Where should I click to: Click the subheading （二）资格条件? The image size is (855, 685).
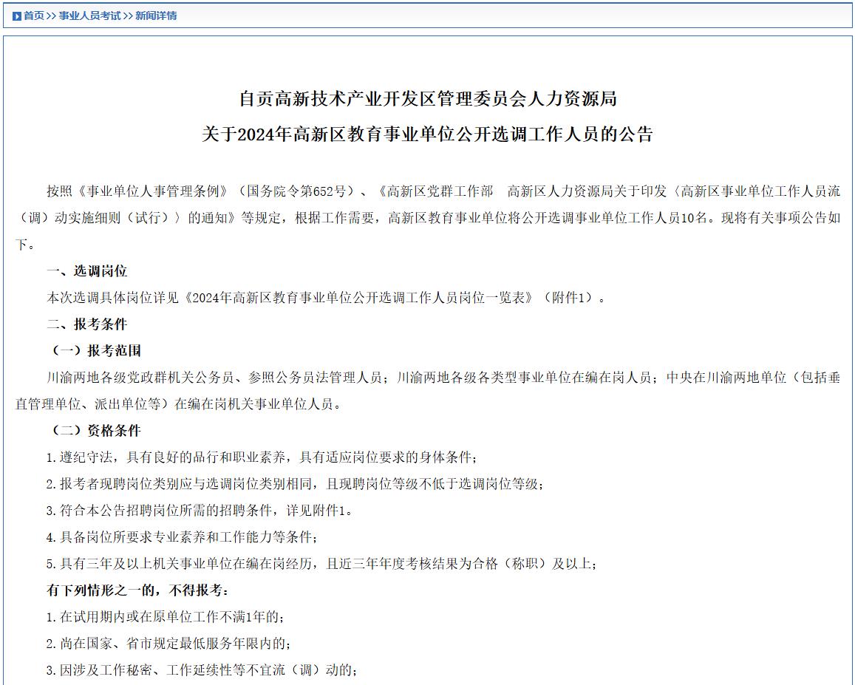(x=94, y=431)
